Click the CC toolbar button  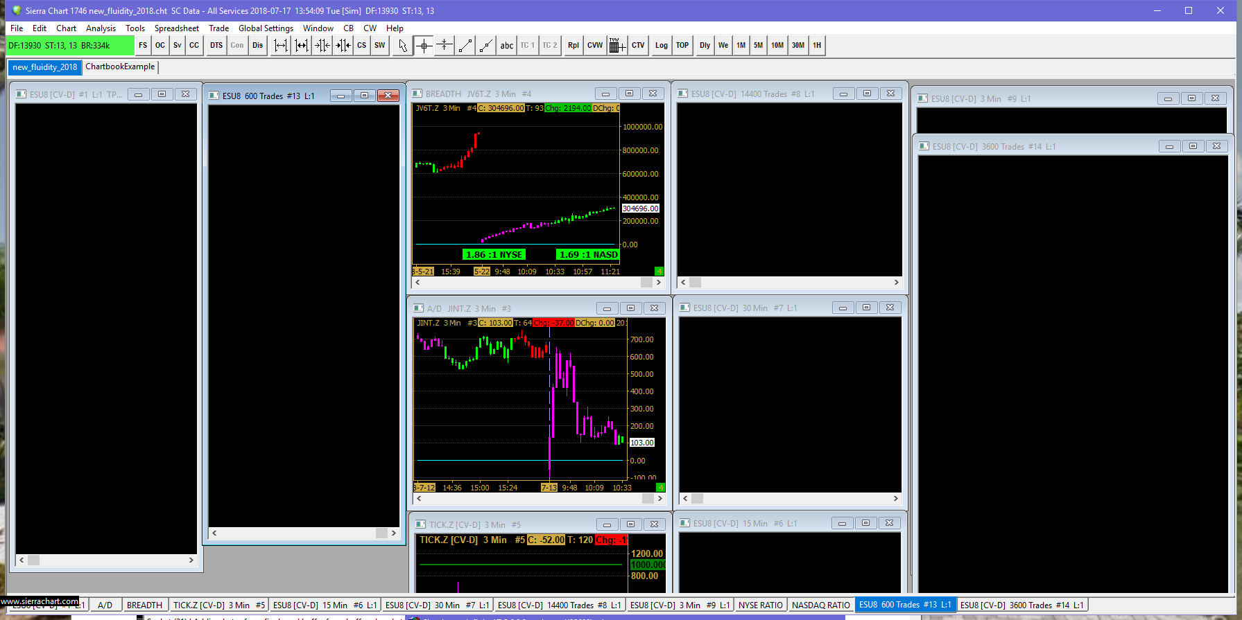[194, 46]
